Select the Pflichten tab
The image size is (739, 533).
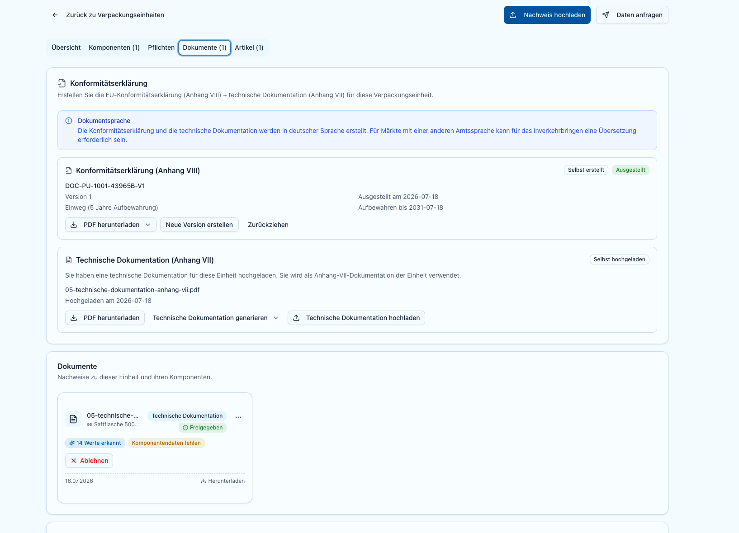coord(161,47)
